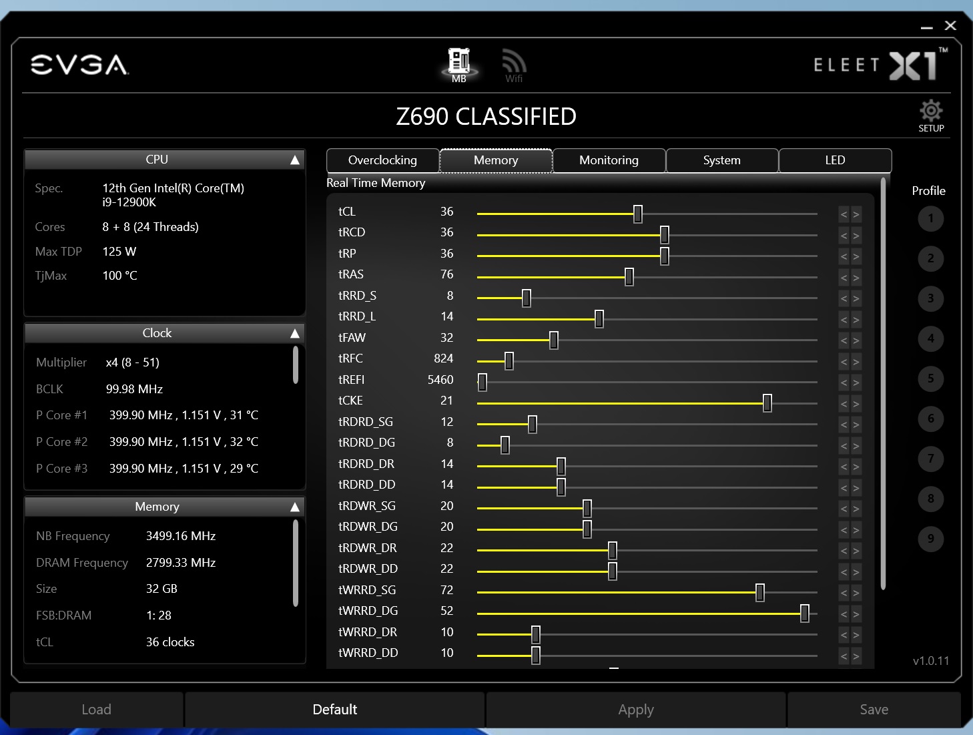Screen dimensions: 973x735
Task: Click the tRFC slider handle
Action: point(509,361)
